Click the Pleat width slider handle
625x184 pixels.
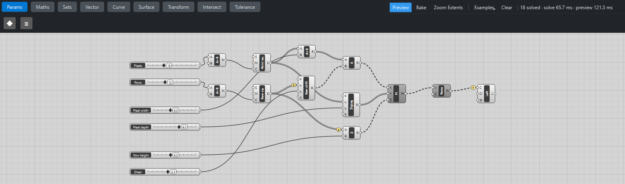(170, 110)
